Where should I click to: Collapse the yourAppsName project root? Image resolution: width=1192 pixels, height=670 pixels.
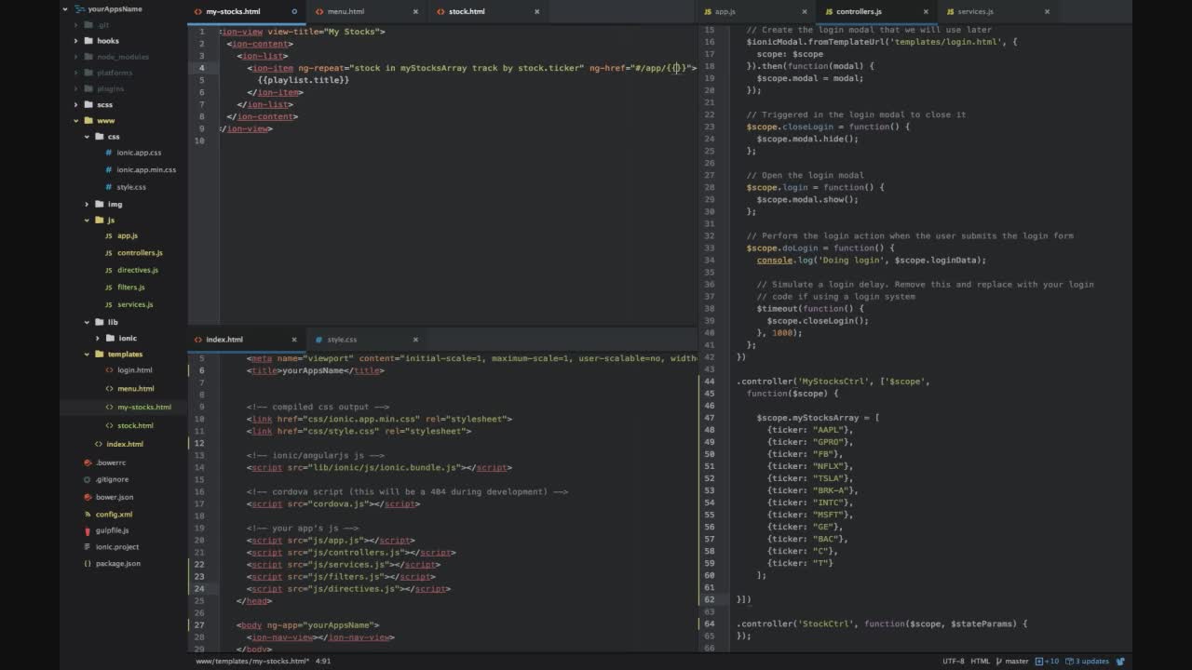point(65,8)
